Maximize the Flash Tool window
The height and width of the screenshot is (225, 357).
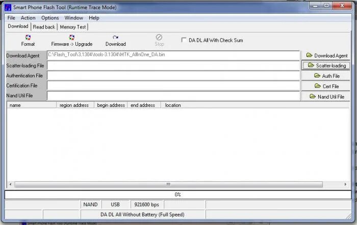tap(326, 6)
